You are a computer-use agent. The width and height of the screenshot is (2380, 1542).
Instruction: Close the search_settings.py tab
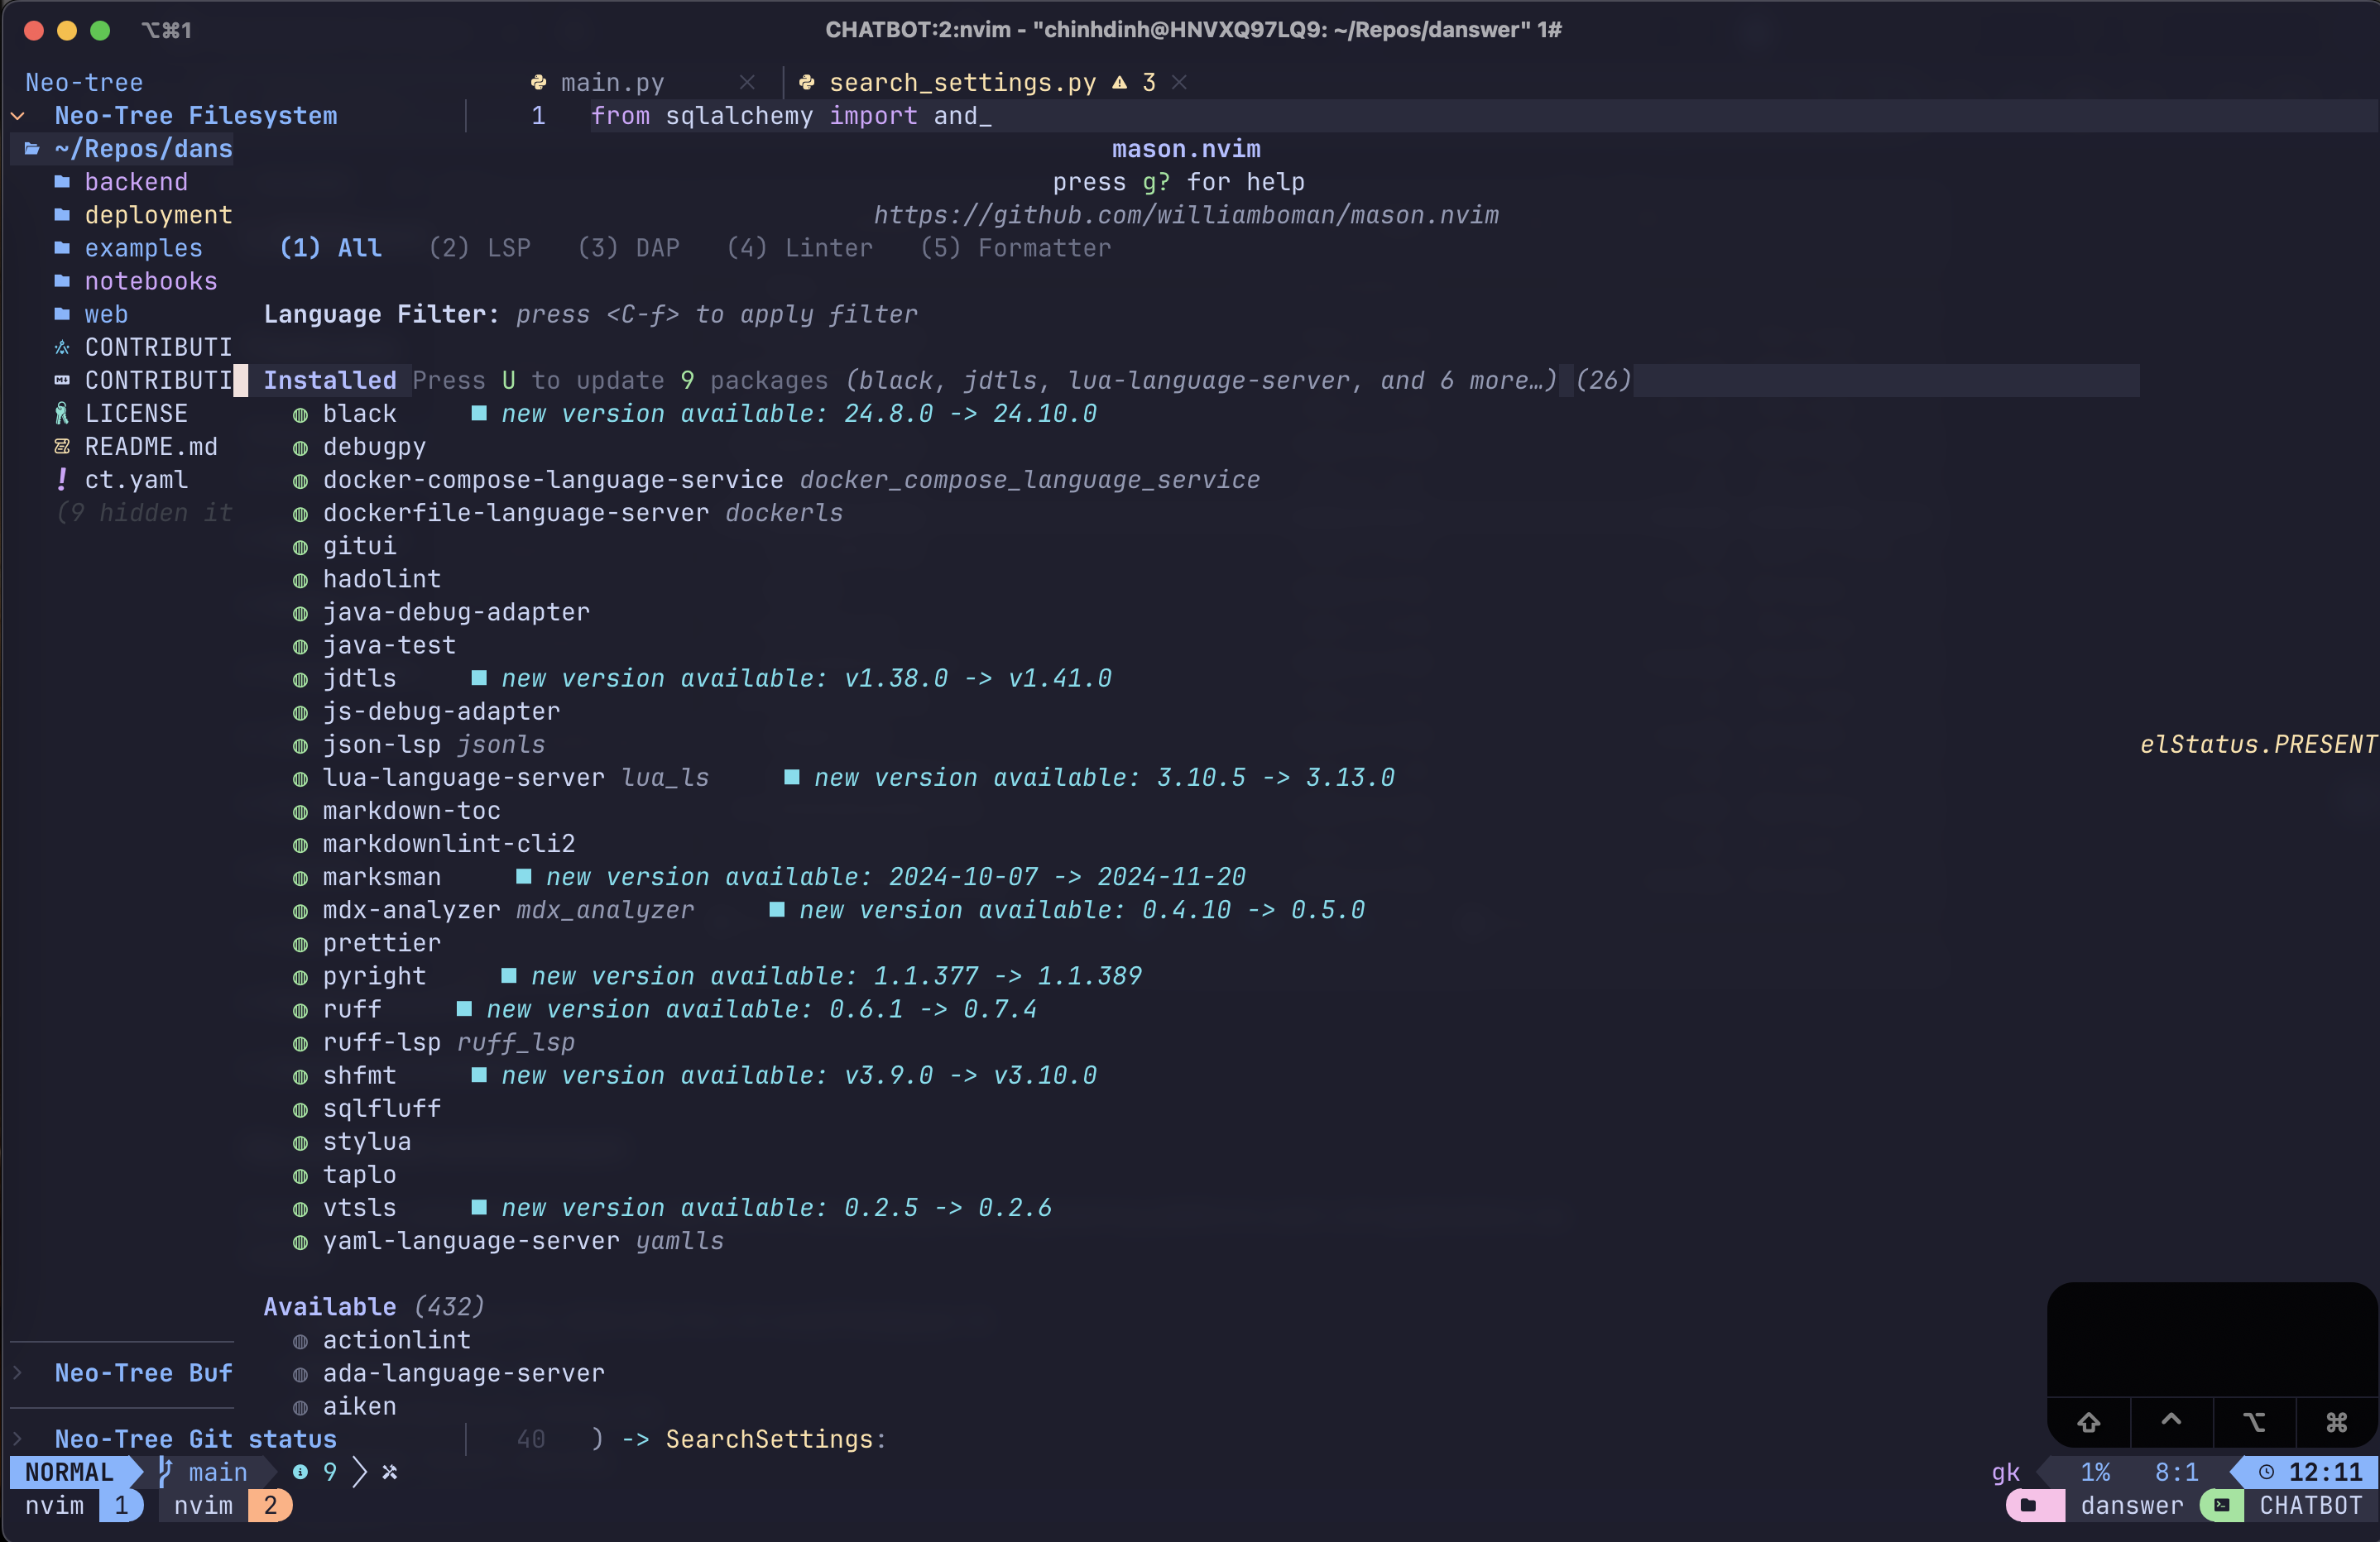pos(1179,83)
